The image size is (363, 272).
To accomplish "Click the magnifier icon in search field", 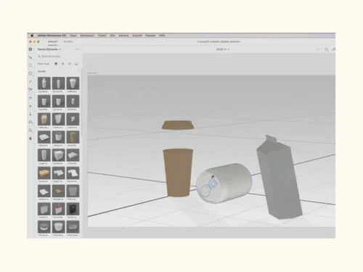I will pyautogui.click(x=39, y=56).
